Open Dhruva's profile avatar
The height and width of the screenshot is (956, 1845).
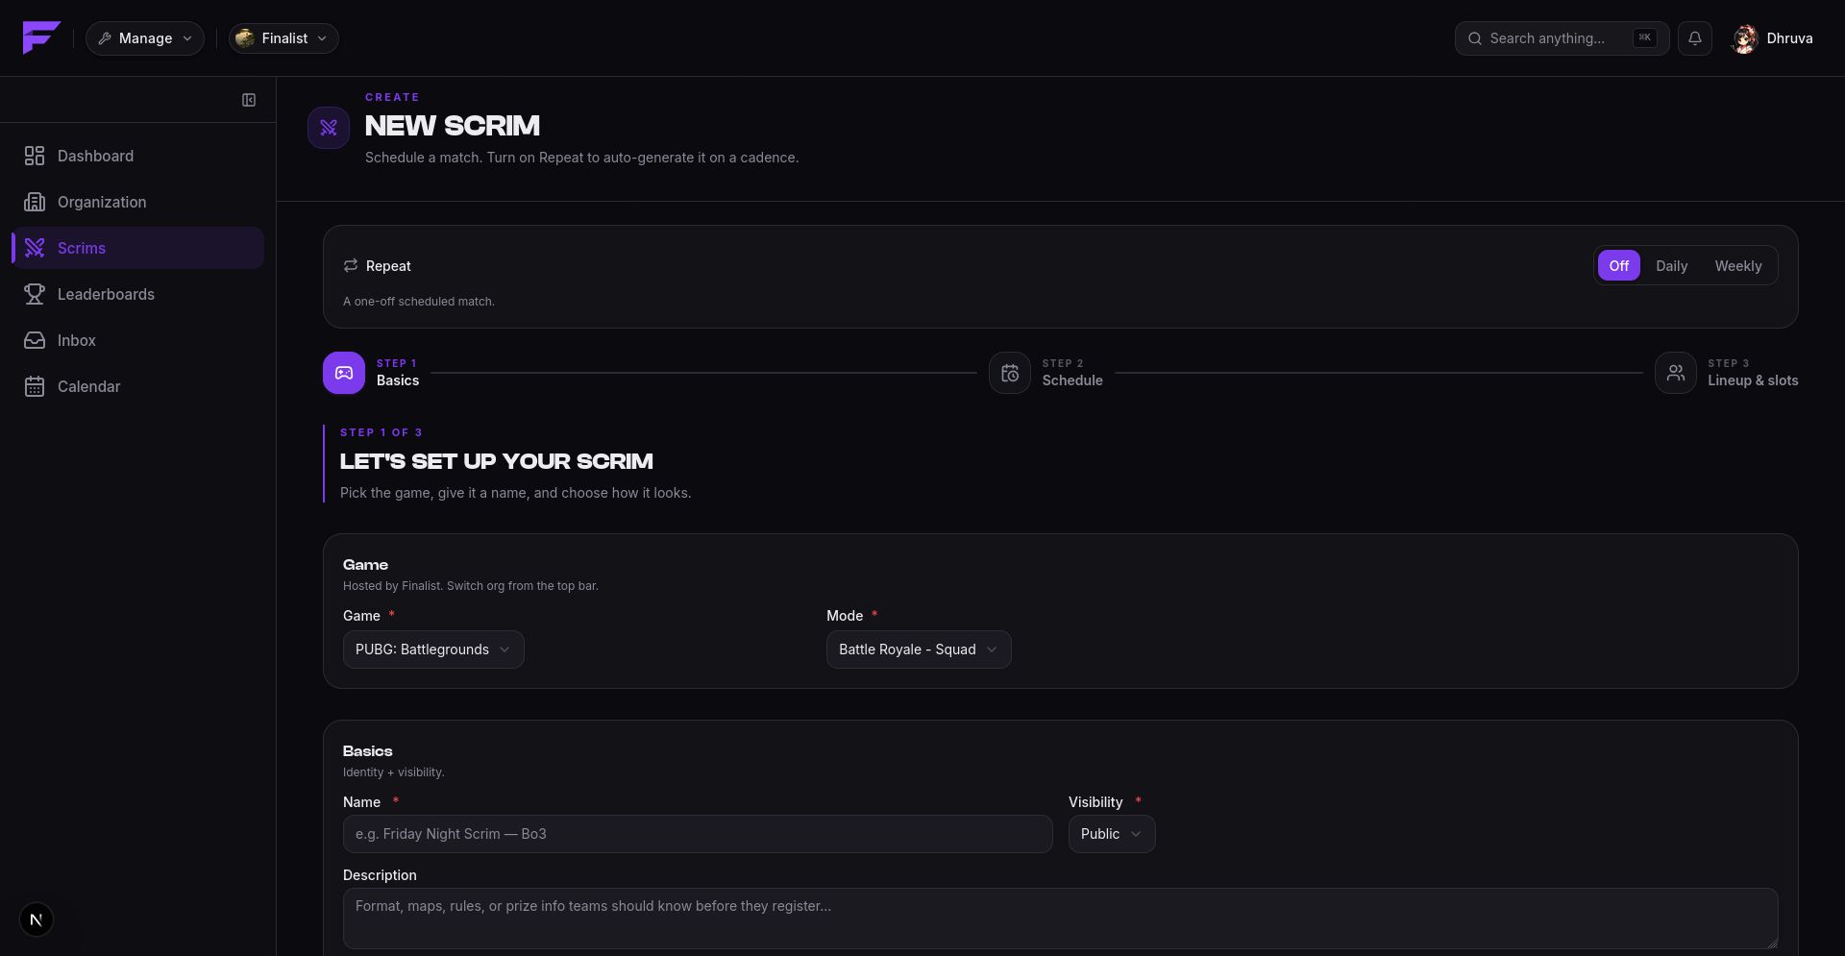[x=1745, y=38]
